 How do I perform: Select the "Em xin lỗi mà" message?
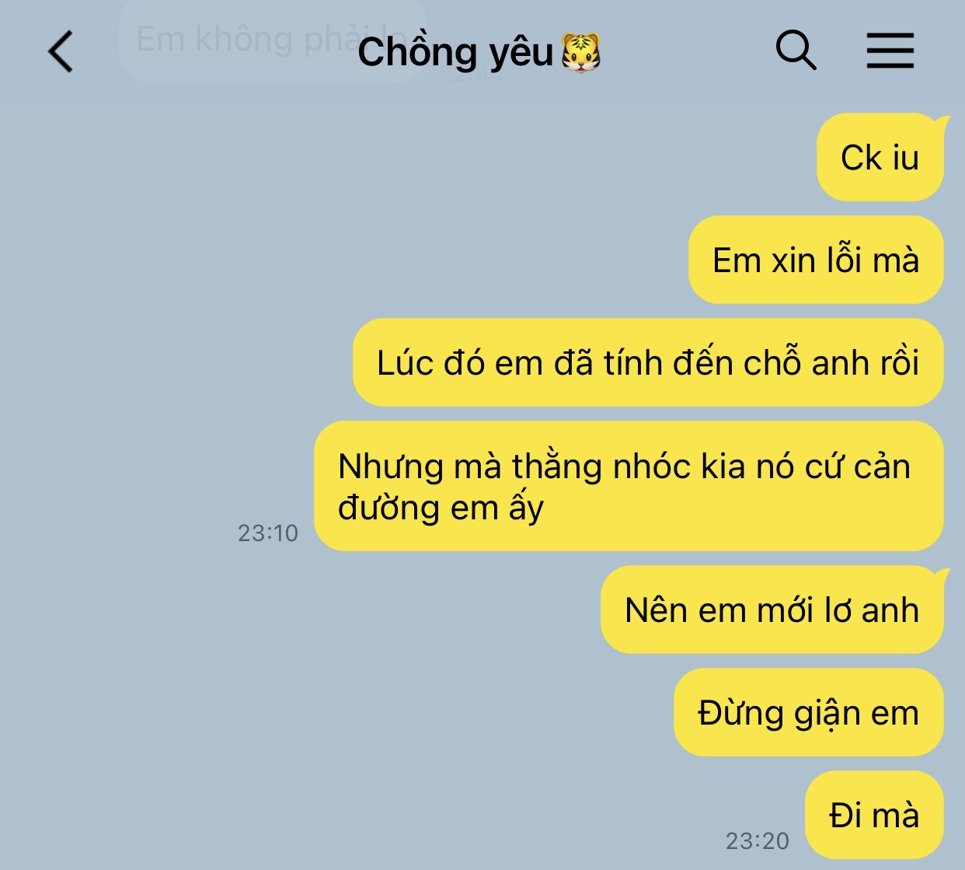816,260
